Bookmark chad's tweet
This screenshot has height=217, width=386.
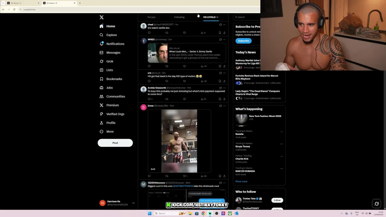pos(220,33)
